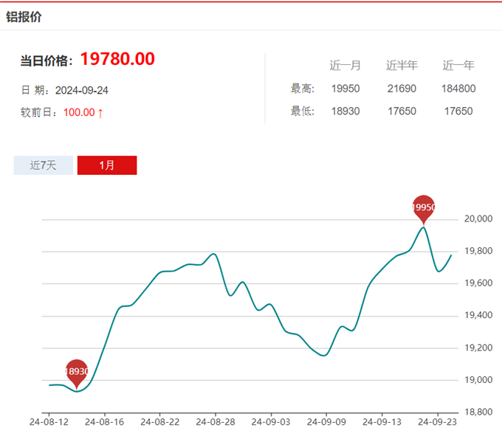Viewport: 502px width, 428px height.
Task: Click the 近一月 column header
Action: [345, 66]
